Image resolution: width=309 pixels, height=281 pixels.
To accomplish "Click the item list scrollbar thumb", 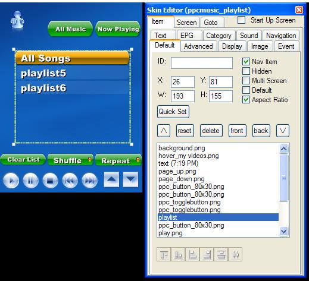I will (283, 178).
